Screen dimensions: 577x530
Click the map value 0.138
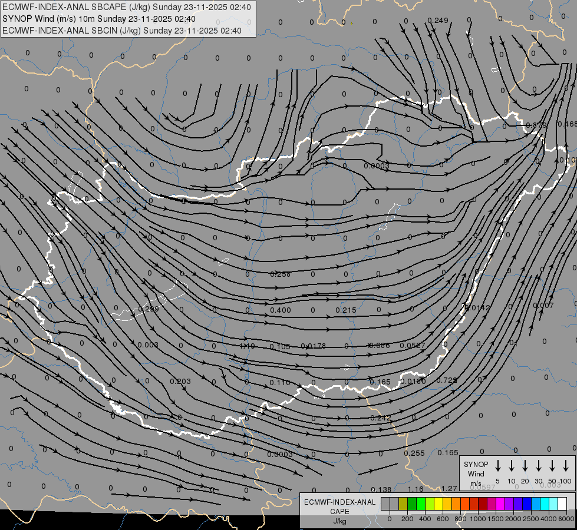pos(381,489)
